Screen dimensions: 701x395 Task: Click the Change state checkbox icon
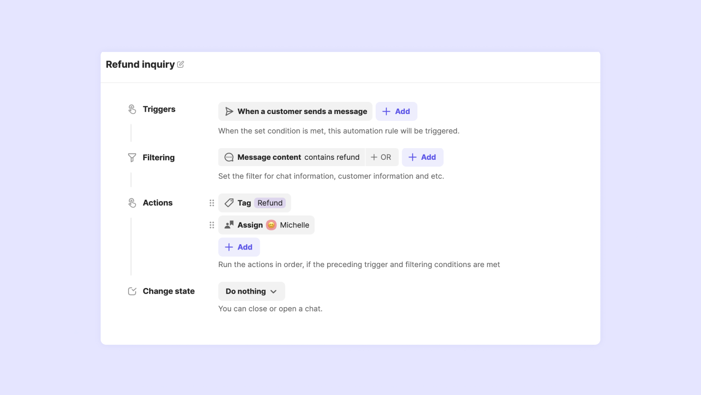pos(132,291)
